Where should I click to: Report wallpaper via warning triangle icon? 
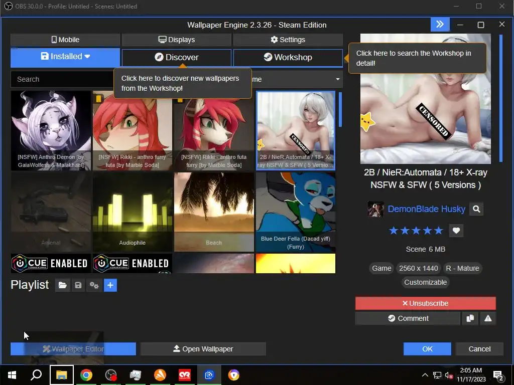tap(488, 318)
